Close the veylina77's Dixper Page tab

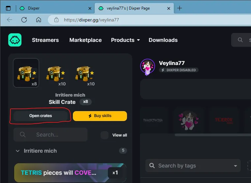169,8
